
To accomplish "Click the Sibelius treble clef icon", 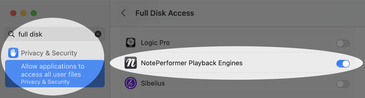I will (x=131, y=83).
